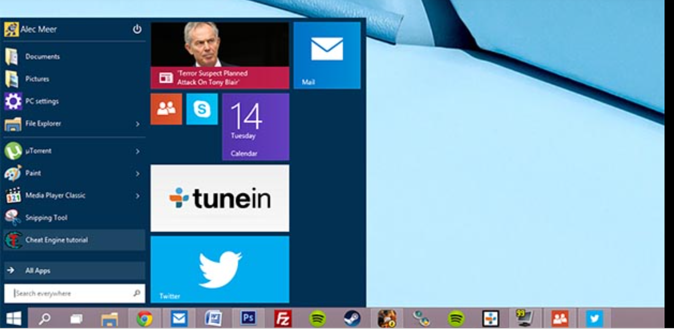
Task: Open small TuneIn icon on the taskbar
Action: tap(491, 318)
